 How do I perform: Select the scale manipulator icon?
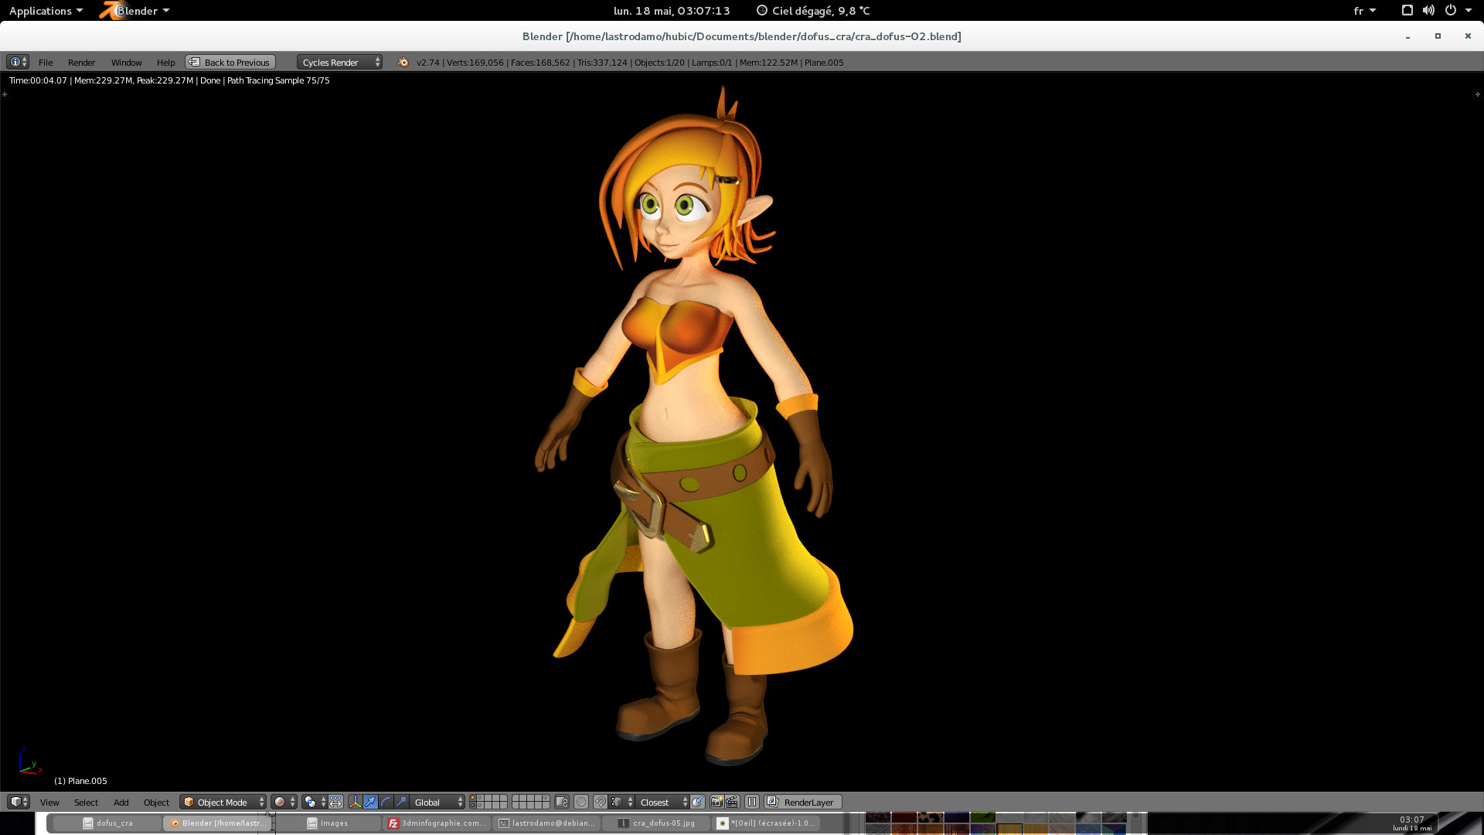tap(401, 803)
